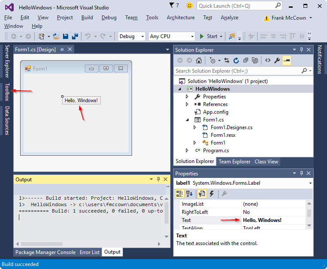Click View Code icon in Solution Explorer
Viewport: 327px width, 269px height.
coord(268,61)
